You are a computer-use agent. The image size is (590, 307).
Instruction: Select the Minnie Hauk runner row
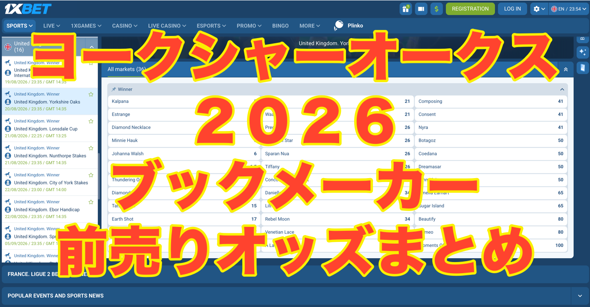pos(184,140)
